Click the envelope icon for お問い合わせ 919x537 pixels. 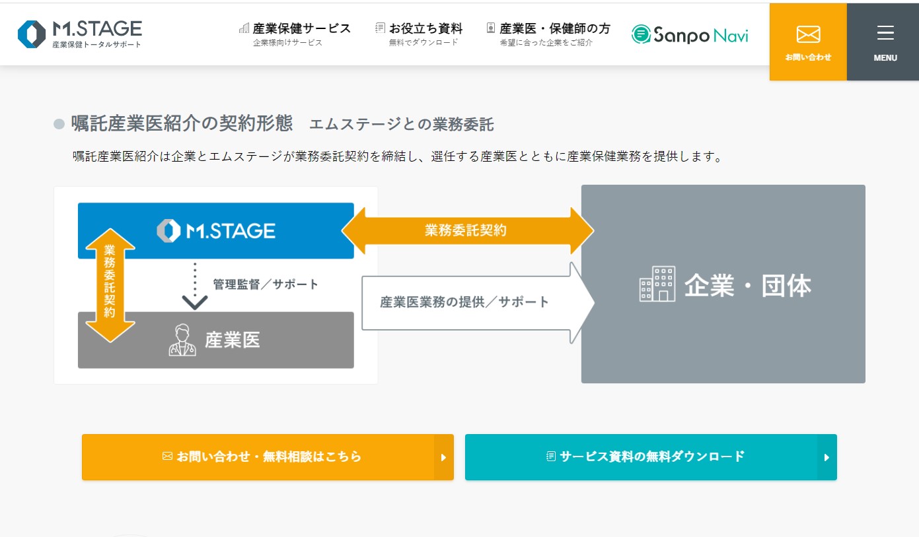(808, 34)
